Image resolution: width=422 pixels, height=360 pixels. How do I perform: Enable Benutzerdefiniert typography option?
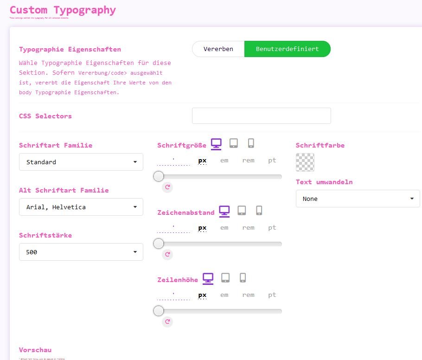[287, 49]
